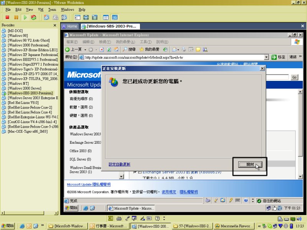Click the yellow note Discuss icon in IE toolbar
The image size is (307, 230).
tap(198, 49)
